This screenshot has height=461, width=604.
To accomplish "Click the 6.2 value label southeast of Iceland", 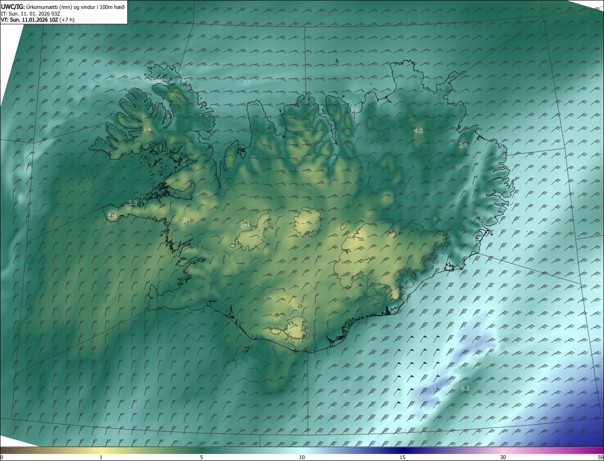I will (x=465, y=389).
